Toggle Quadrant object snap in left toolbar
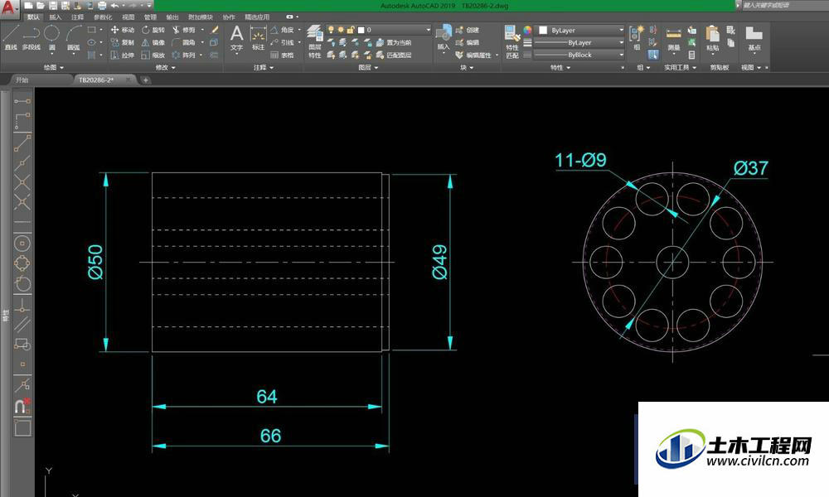This screenshot has width=829, height=497. 22,263
